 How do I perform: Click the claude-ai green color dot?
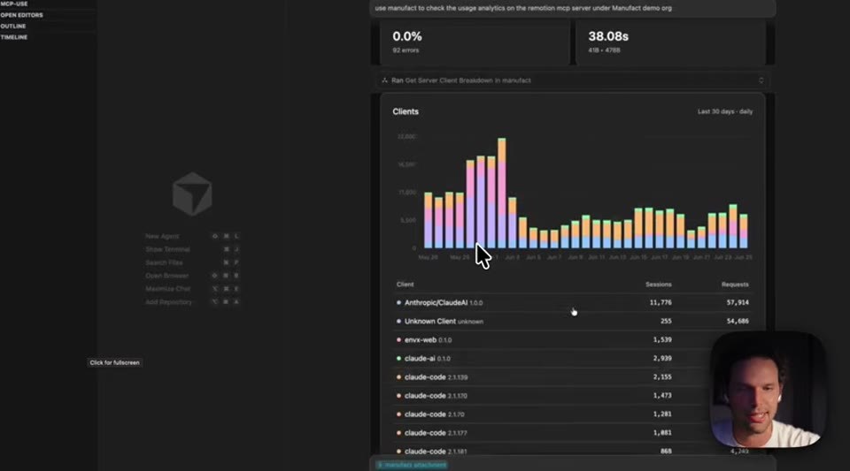398,359
